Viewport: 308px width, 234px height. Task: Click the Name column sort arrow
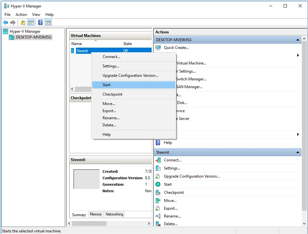96,41
